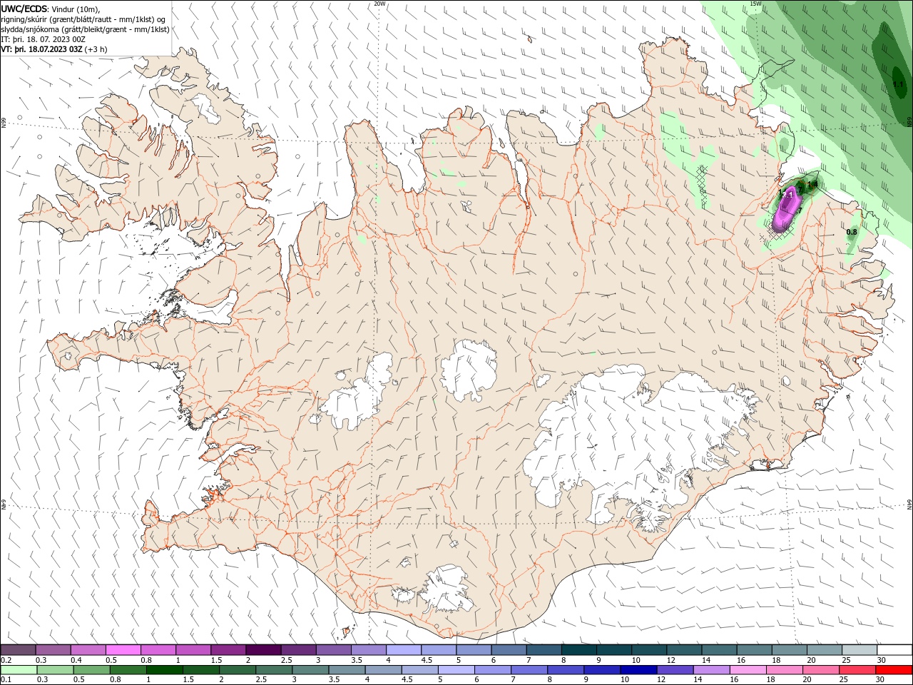Click the 'slydda/snjókoma' legend description line
The width and height of the screenshot is (913, 685).
click(85, 29)
